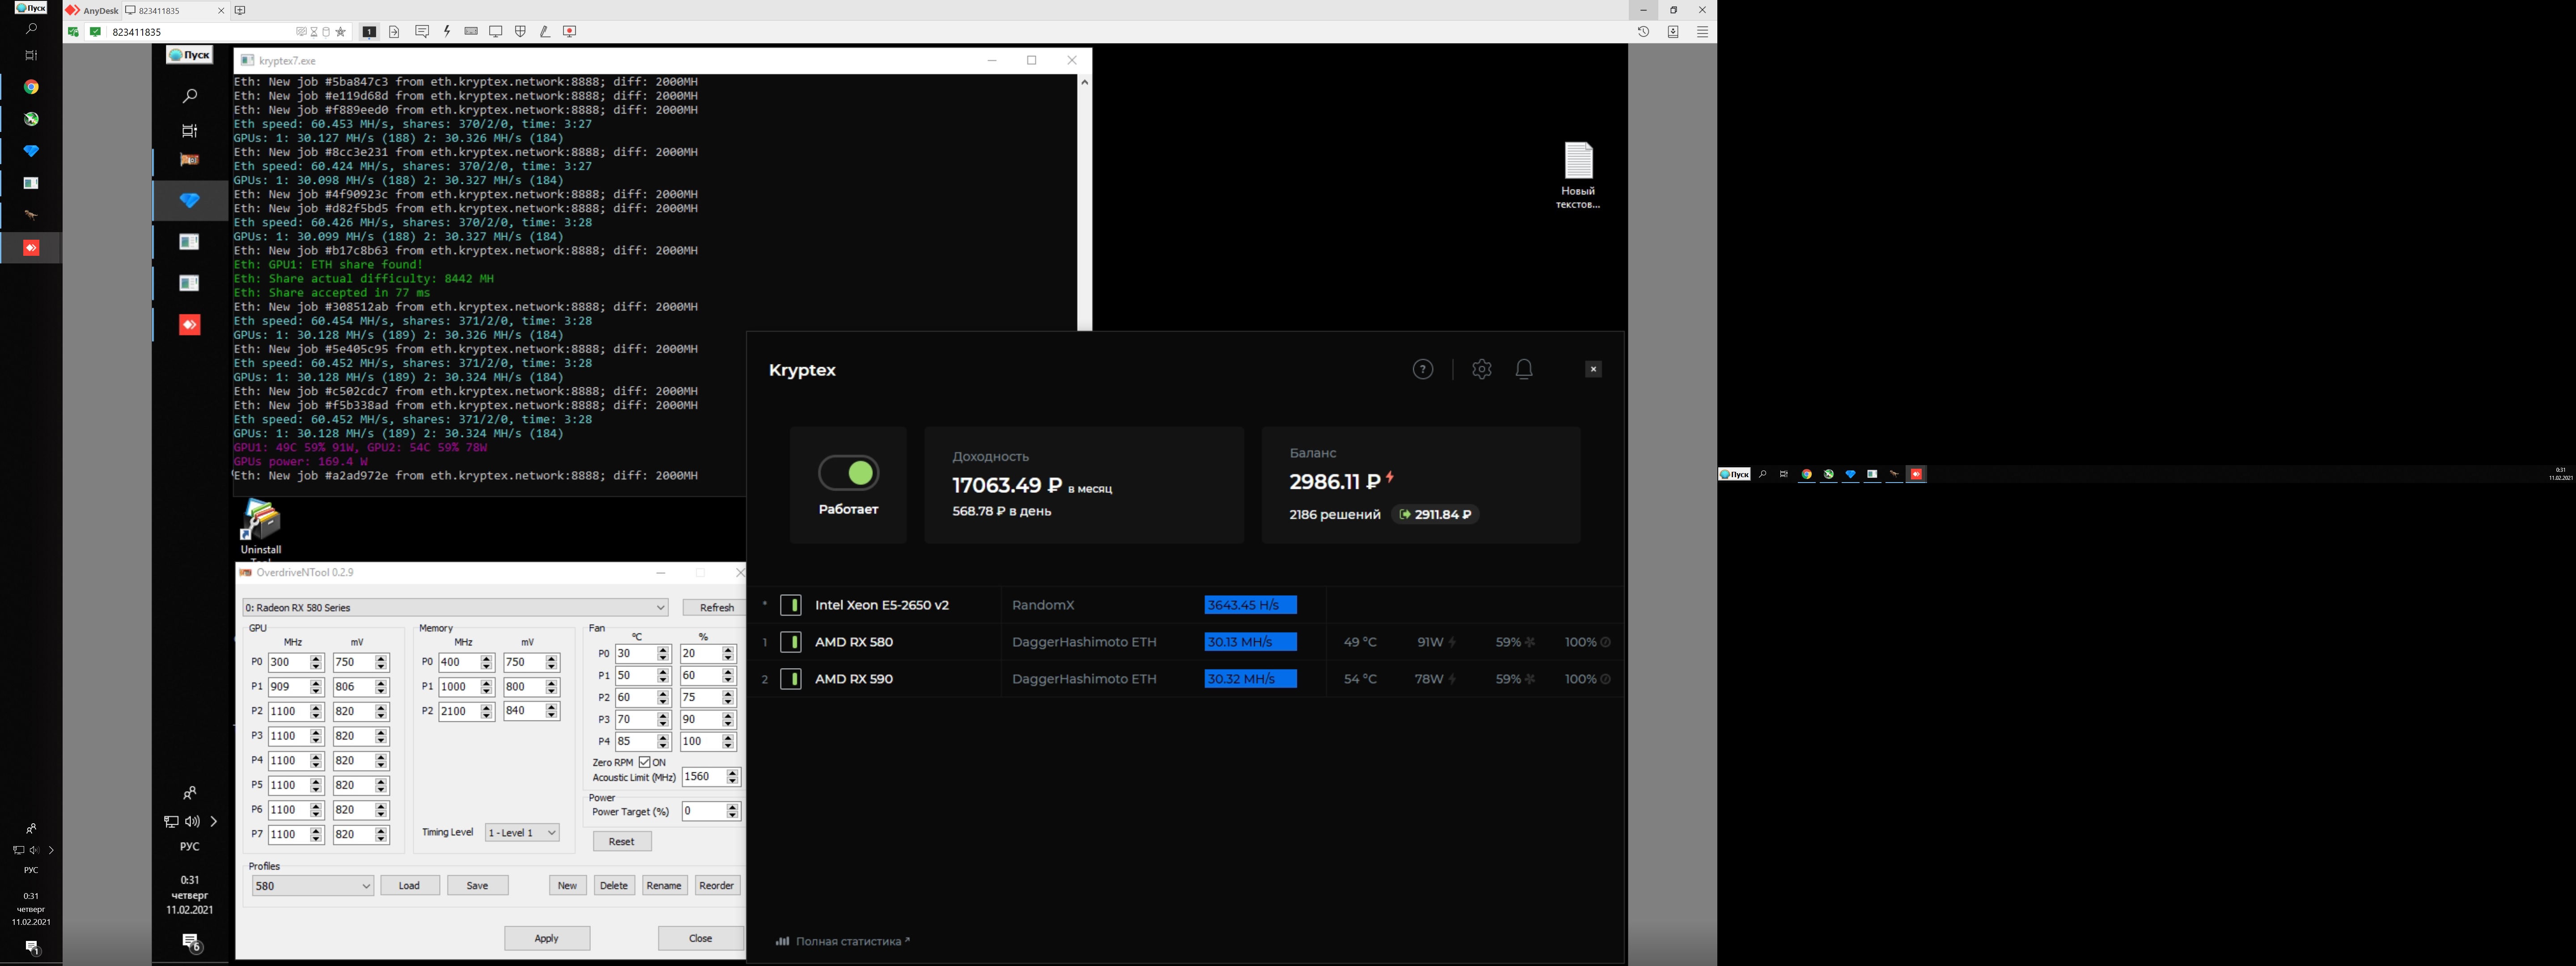Click Delete profile button
The height and width of the screenshot is (966, 2576).
[x=614, y=886]
